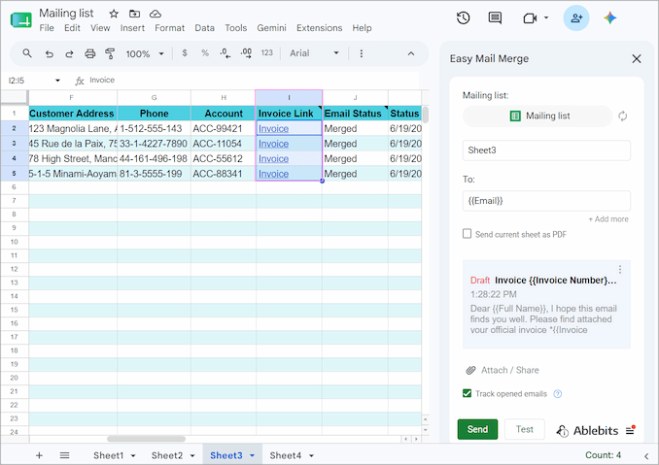Open Invoice link for ACC-88341

click(273, 174)
